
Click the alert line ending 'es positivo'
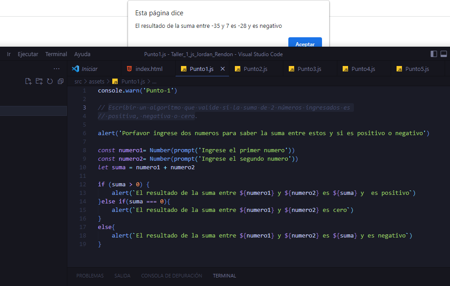coord(264,193)
